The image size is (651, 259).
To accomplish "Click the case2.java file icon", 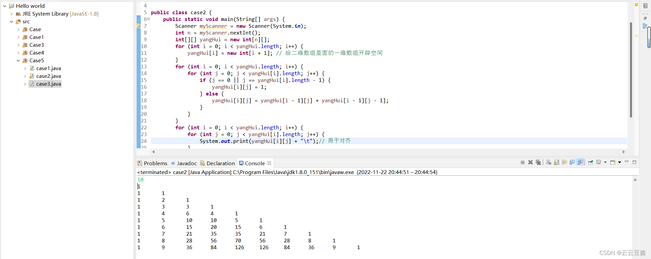I will click(x=32, y=76).
